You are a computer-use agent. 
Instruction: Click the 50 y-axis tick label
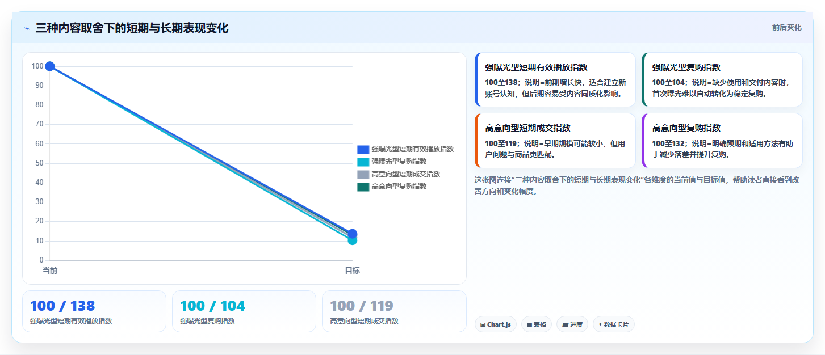pyautogui.click(x=39, y=163)
